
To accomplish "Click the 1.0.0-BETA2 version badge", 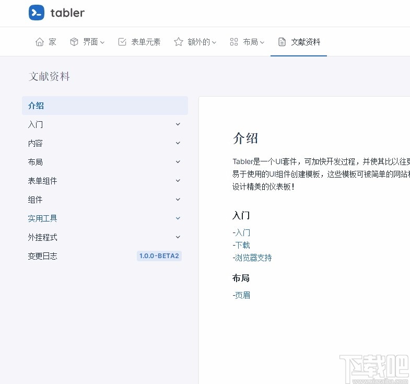I will point(159,256).
